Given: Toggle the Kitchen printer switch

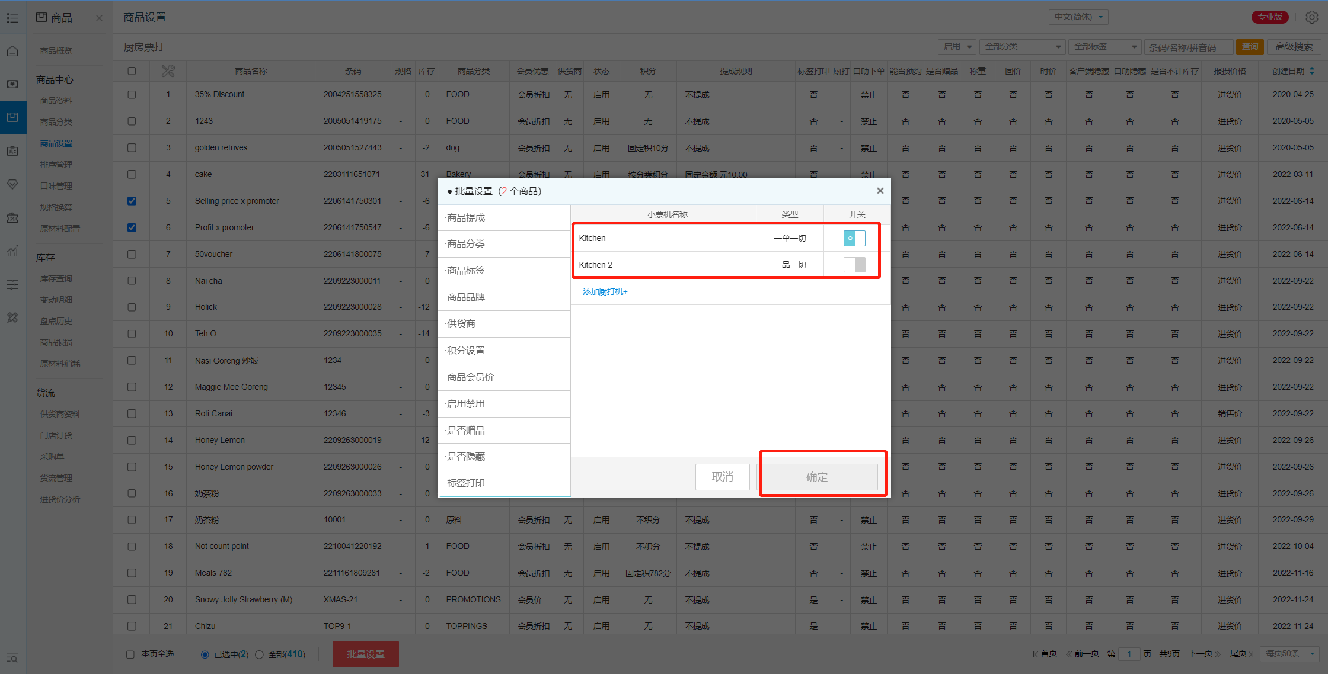Looking at the screenshot, I should click(854, 238).
